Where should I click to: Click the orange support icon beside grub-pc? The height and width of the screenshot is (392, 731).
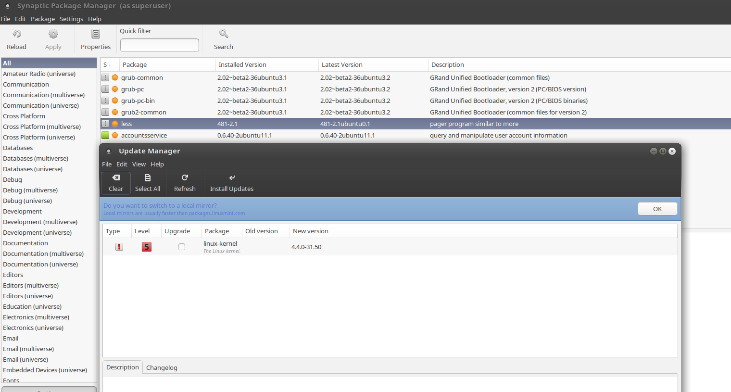(115, 89)
